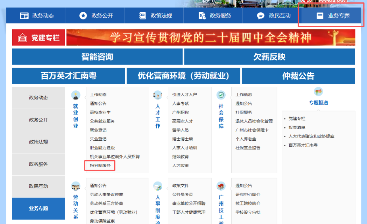Open the 劳动关系 vertical heading
Image resolution: width=367 pixels, height=224 pixels.
(x=76, y=207)
